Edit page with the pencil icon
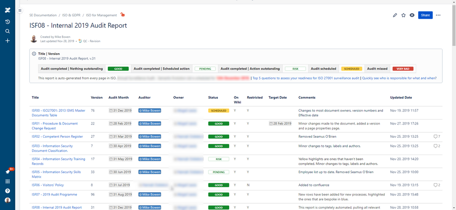456x210 pixels. point(395,15)
